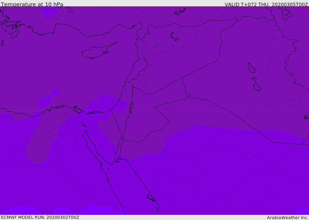The width and height of the screenshot is (309, 220).
Task: Click the Sea of Galilee outline
Action: [x=132, y=87]
